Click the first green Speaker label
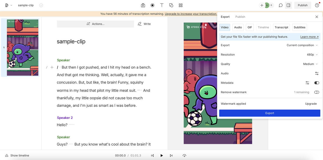The image size is (323, 160). [63, 60]
